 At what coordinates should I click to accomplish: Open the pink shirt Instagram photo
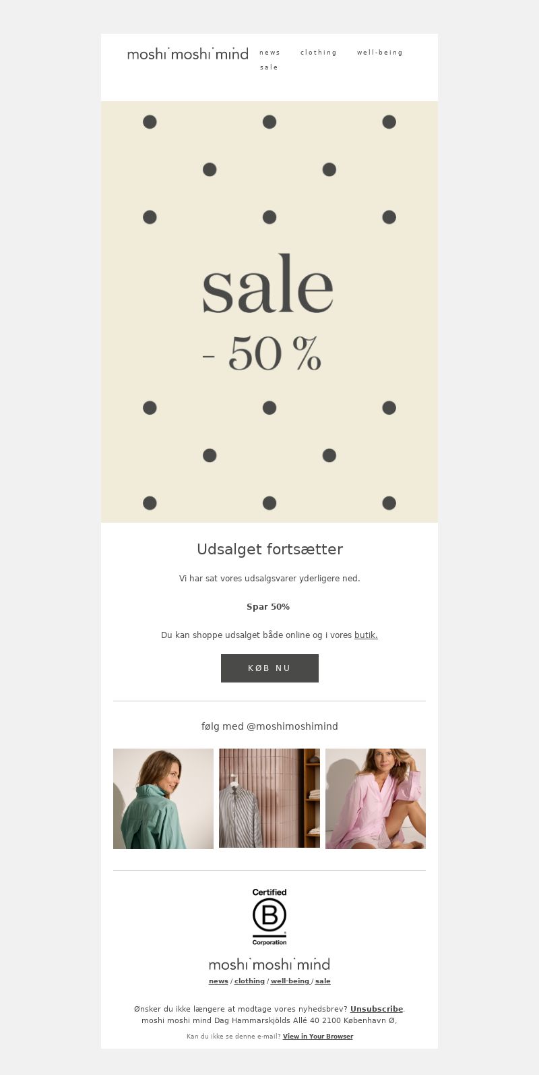click(375, 798)
